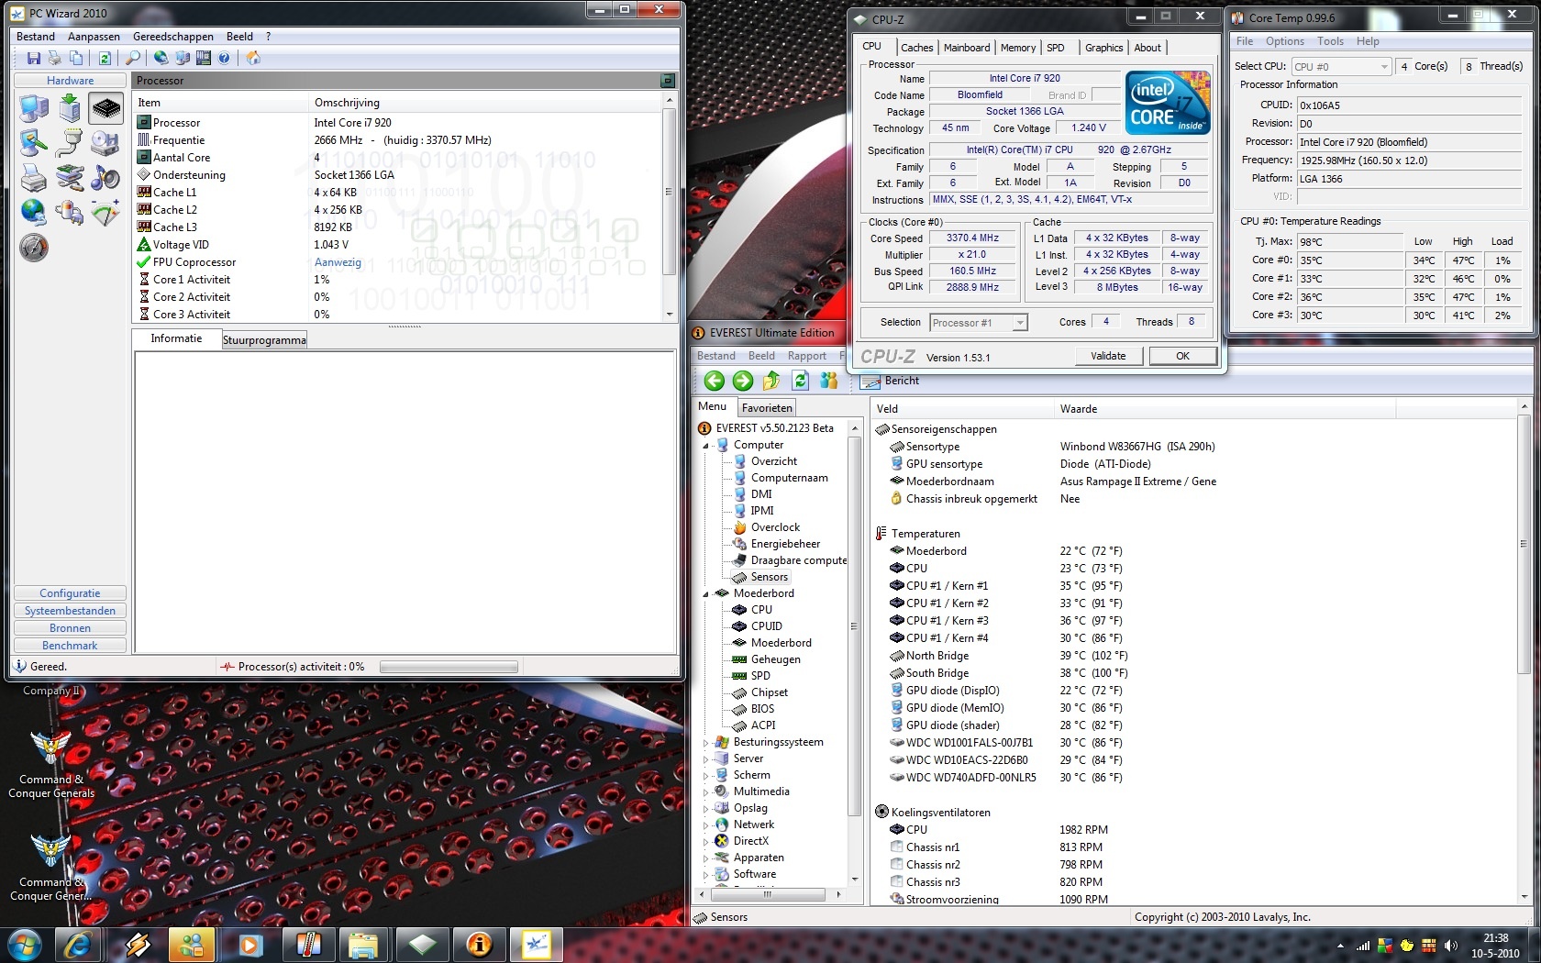Click the Systeembestanden button in PC Wizard
Viewport: 1541px width, 963px height.
pos(70,611)
